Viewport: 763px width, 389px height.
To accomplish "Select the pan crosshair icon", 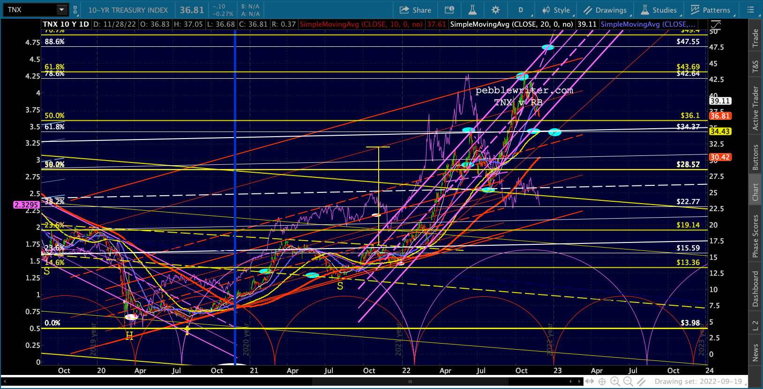I will coord(602,382).
